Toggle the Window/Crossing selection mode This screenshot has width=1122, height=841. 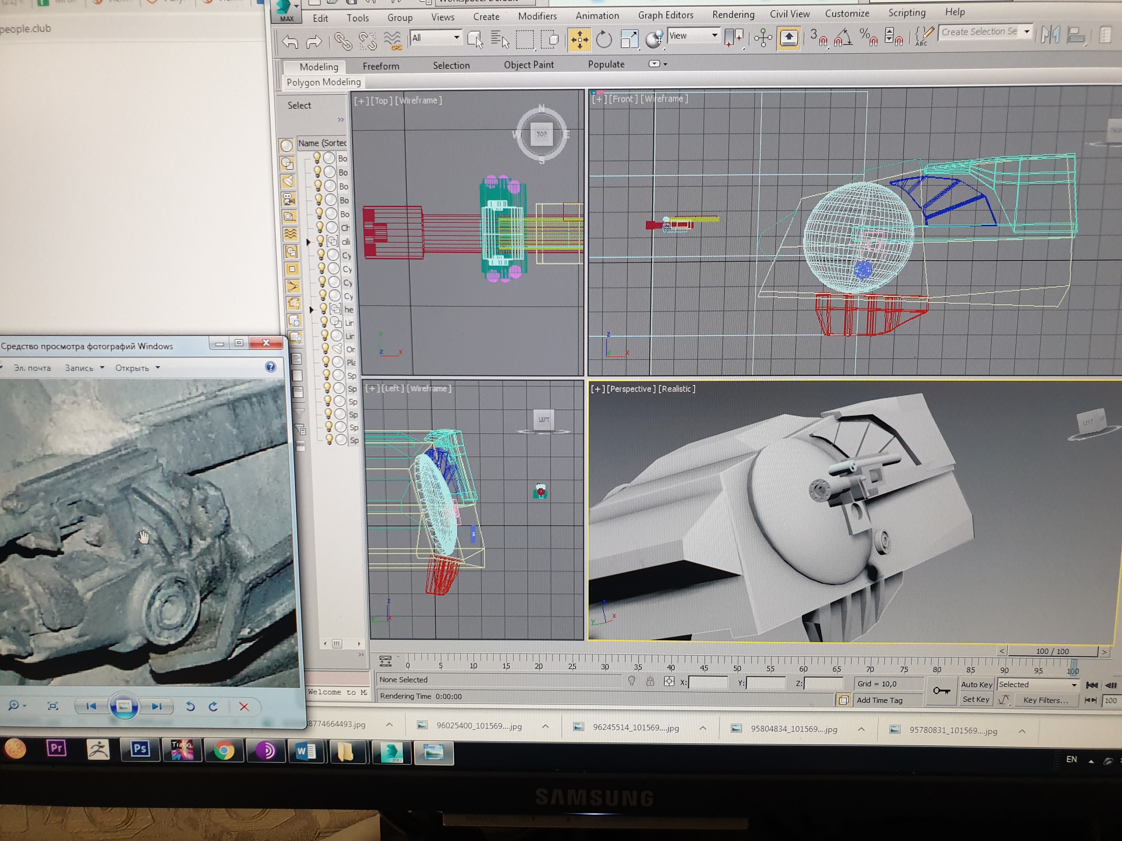pos(549,39)
